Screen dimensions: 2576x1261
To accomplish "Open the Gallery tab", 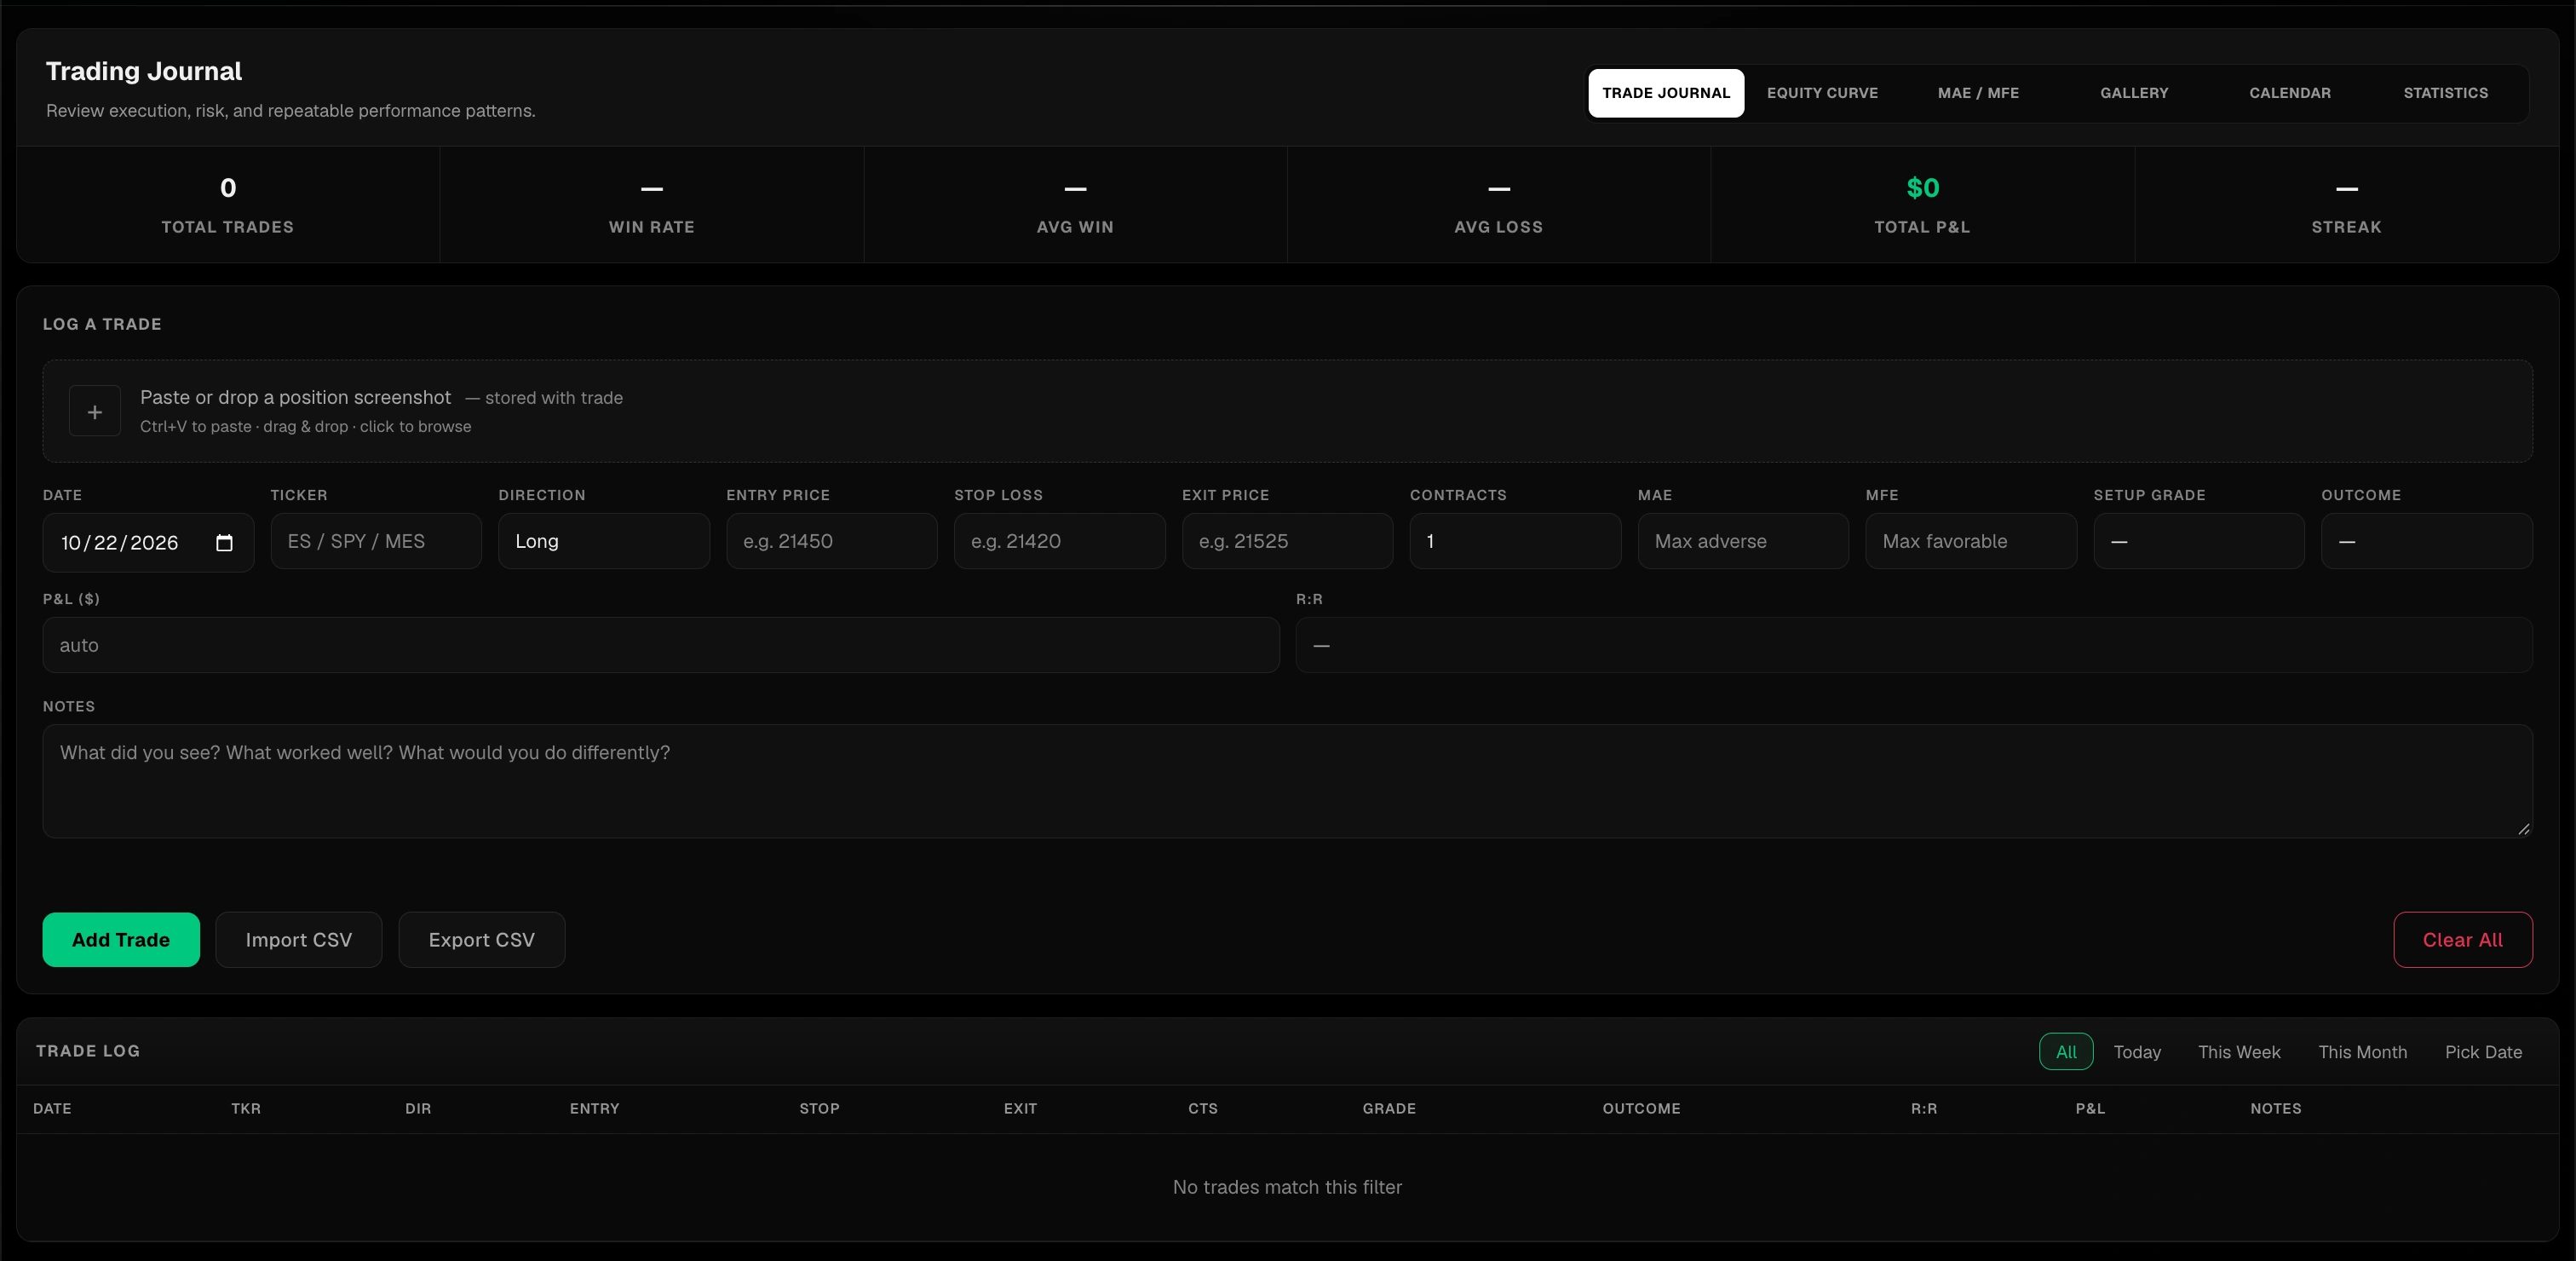I will [x=2134, y=93].
